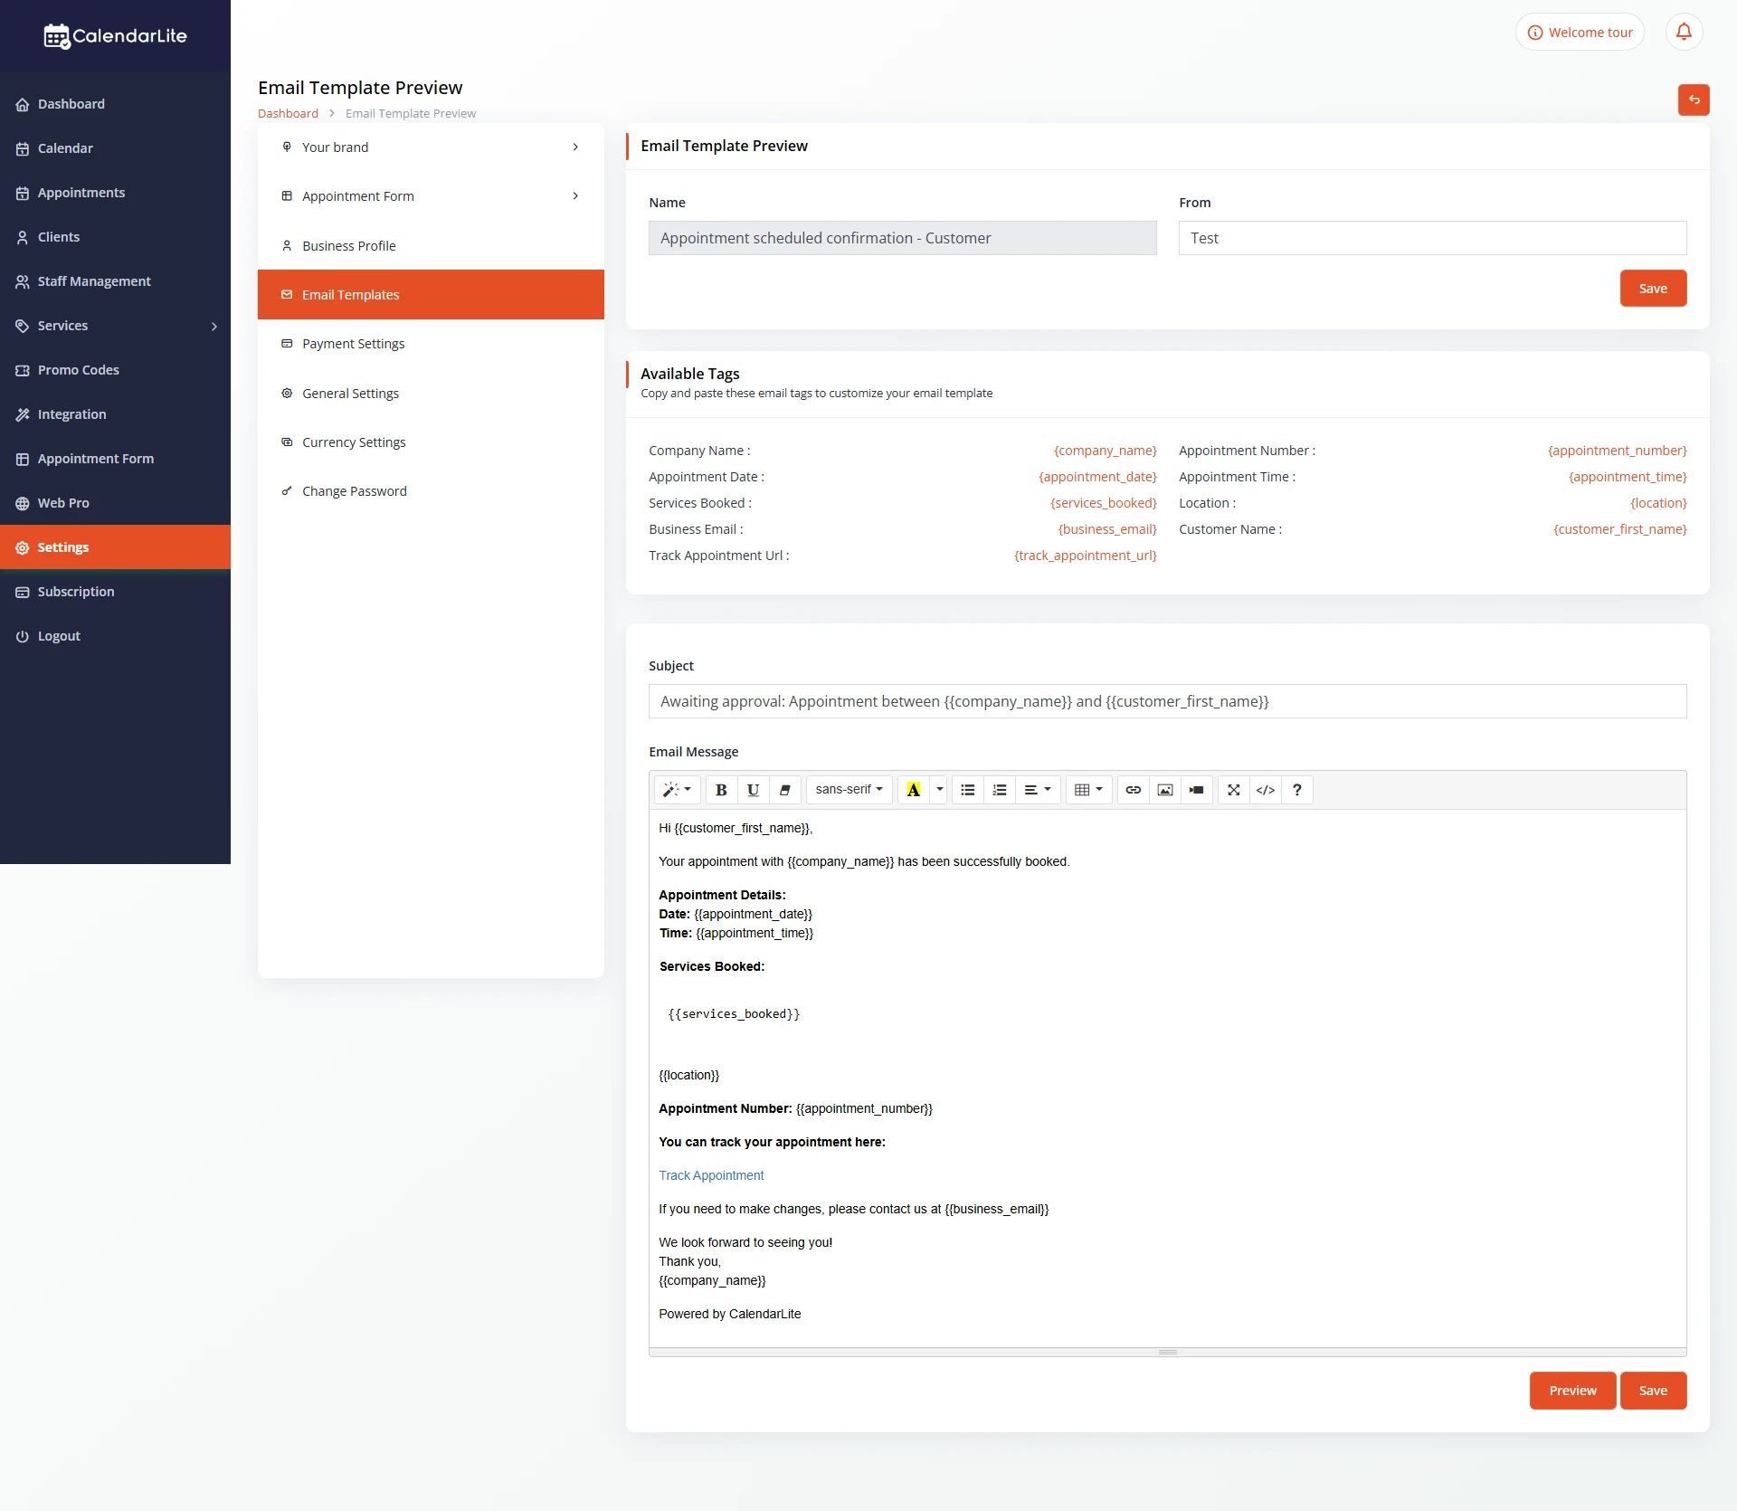Open Currency Settings tab
The width and height of the screenshot is (1737, 1511).
pos(431,442)
